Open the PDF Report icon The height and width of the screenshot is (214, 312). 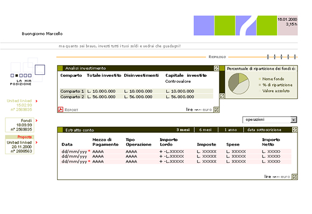pyautogui.click(x=60, y=109)
